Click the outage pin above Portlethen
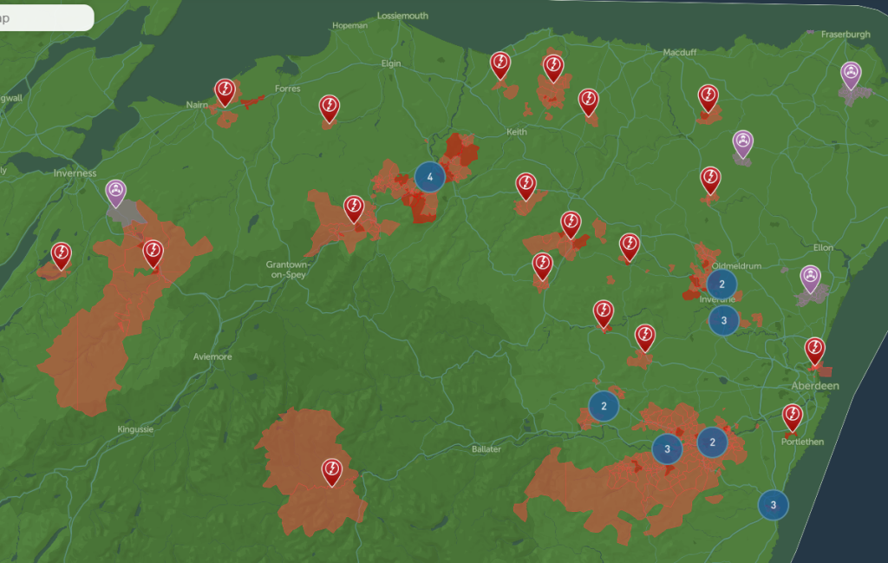 point(792,416)
